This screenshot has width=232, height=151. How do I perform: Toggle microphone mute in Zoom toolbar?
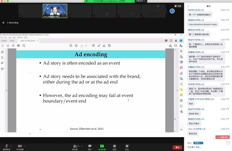pyautogui.click(x=7, y=147)
